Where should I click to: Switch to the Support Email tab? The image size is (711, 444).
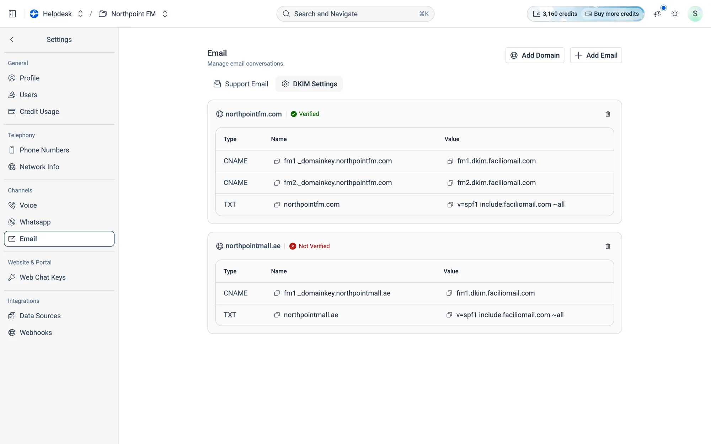(x=241, y=84)
